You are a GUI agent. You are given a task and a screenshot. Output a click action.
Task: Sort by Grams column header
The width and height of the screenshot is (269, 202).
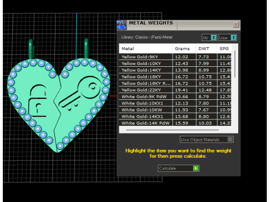pyautogui.click(x=184, y=49)
